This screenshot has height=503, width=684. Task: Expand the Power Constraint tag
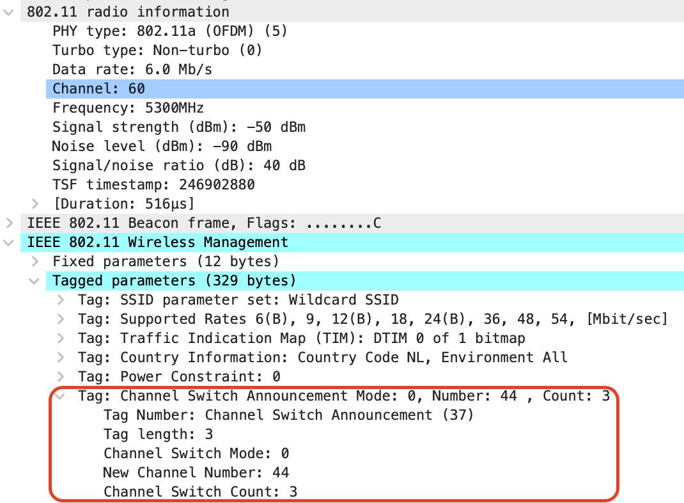[61, 376]
